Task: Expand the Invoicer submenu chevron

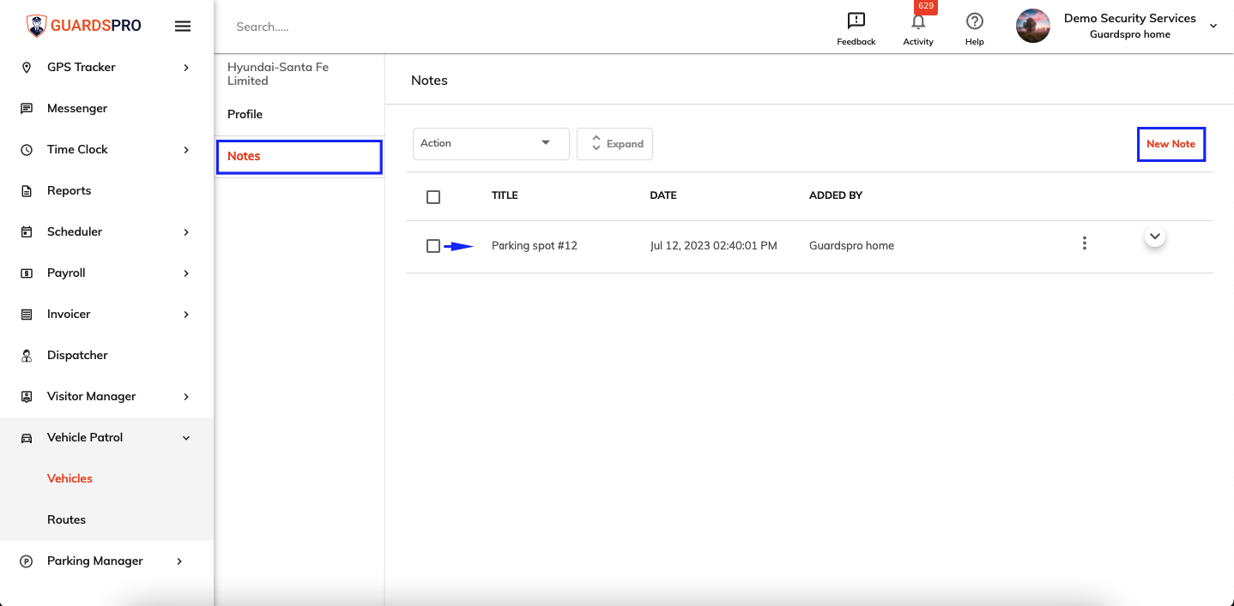Action: tap(186, 314)
